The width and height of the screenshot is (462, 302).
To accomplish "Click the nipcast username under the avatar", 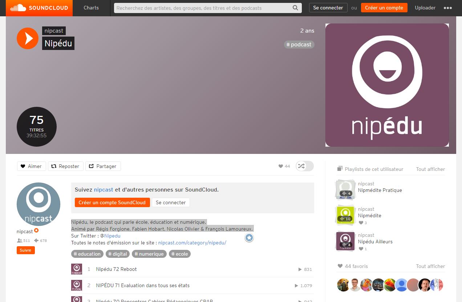I will pyautogui.click(x=25, y=231).
